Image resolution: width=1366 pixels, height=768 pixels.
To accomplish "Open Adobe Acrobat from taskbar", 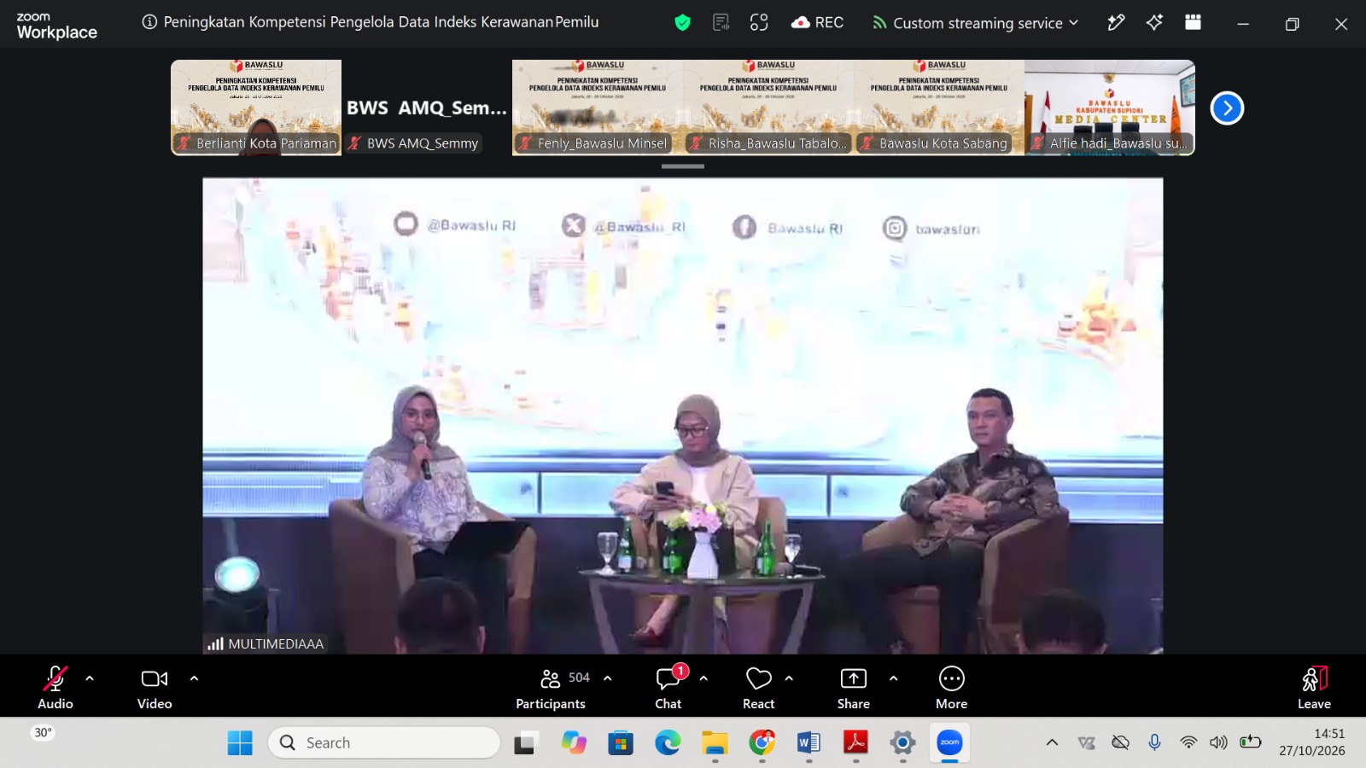I will click(x=855, y=743).
